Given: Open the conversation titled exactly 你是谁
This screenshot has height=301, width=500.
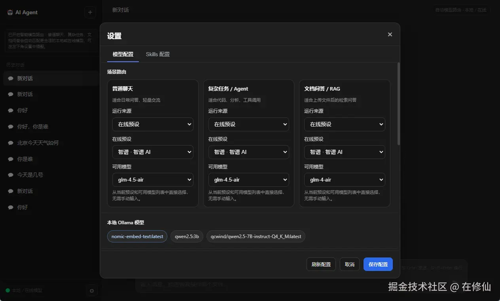Looking at the screenshot, I should coord(51,159).
